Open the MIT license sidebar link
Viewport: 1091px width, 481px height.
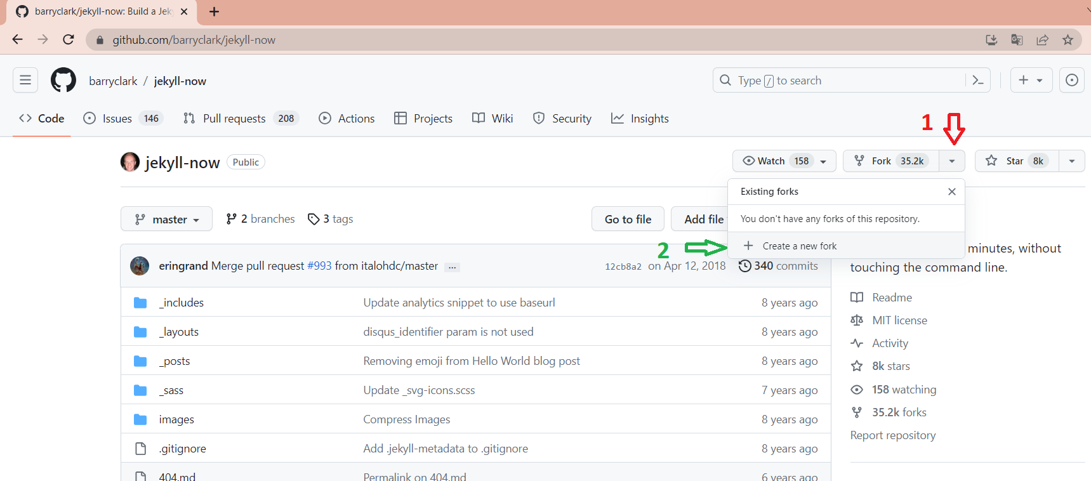point(889,320)
